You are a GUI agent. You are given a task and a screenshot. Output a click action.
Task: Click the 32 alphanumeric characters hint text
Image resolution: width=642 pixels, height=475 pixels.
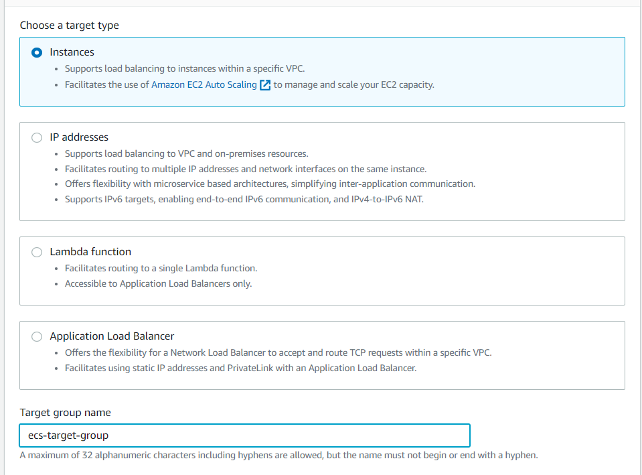(x=278, y=456)
